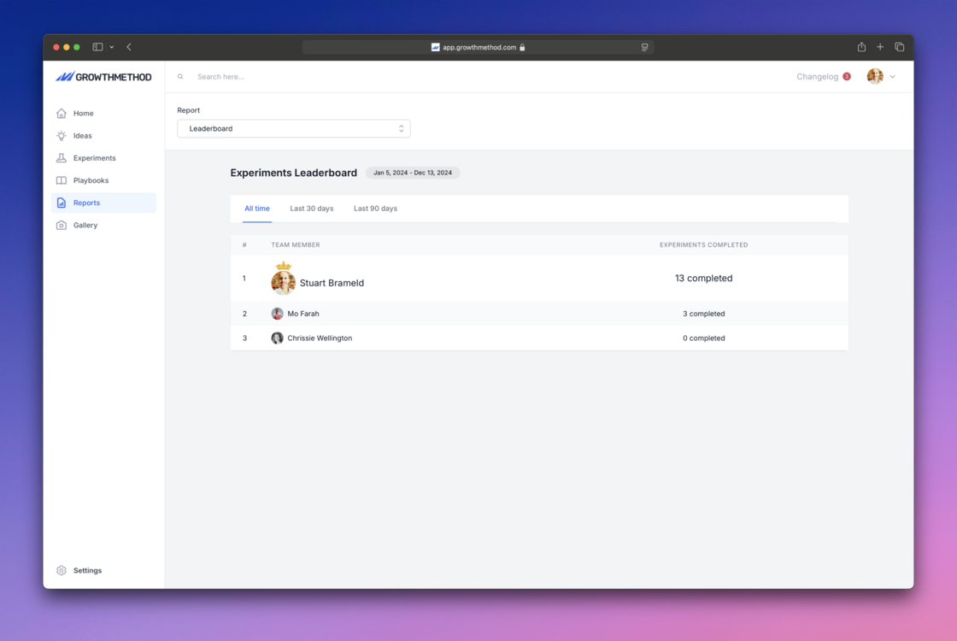Click the red Changelog notification badge
Viewport: 957px width, 641px height.
[847, 77]
